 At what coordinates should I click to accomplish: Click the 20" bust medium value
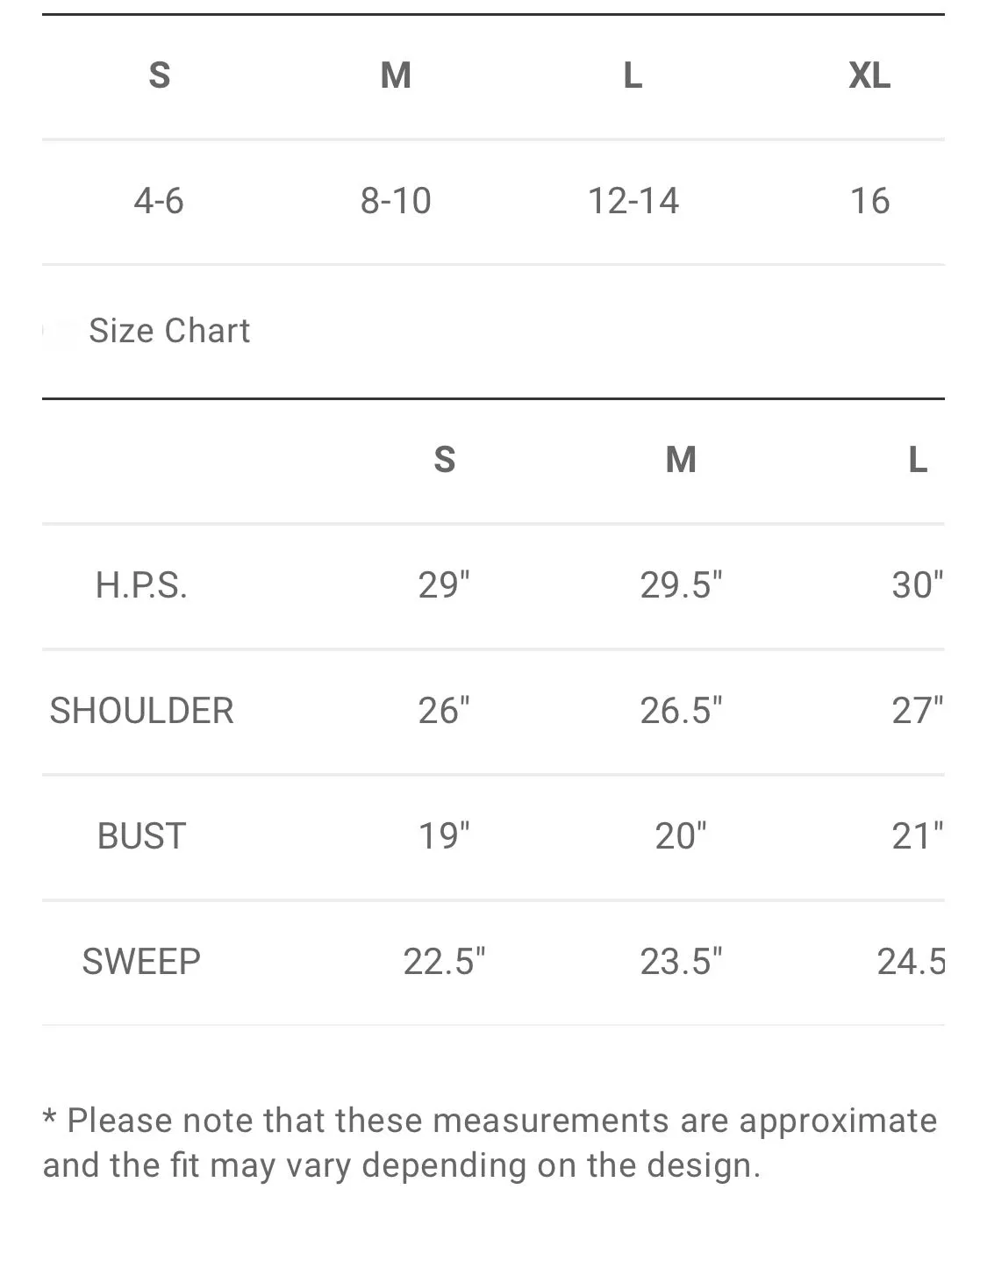681,836
